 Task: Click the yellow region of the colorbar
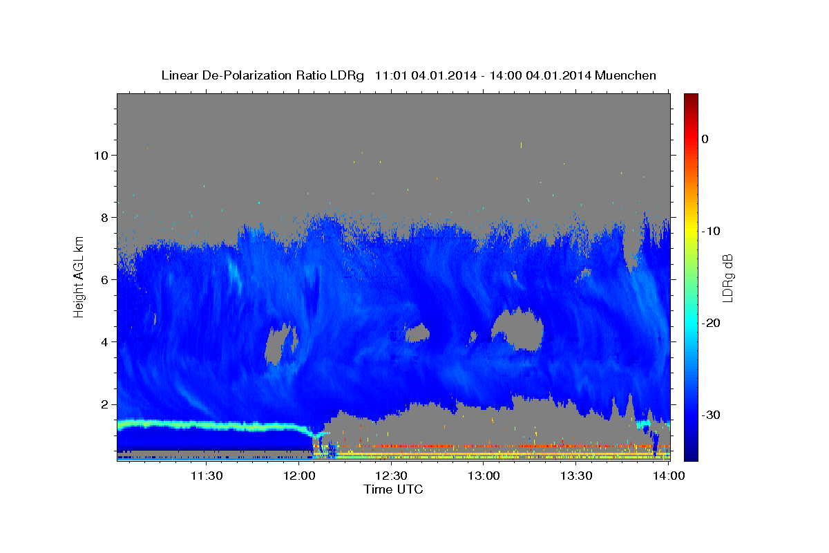(x=691, y=228)
